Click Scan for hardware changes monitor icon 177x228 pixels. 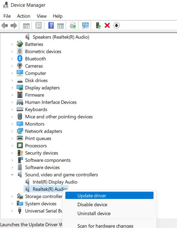pyautogui.click(x=85, y=25)
